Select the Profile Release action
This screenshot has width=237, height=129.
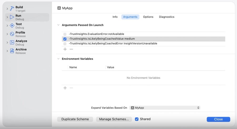(x=27, y=34)
